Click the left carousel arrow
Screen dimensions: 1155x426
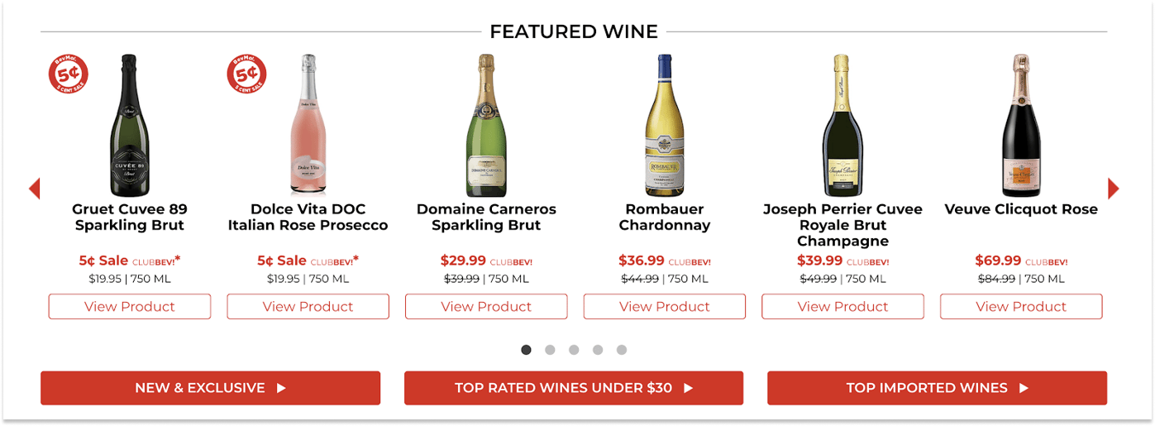coord(35,189)
